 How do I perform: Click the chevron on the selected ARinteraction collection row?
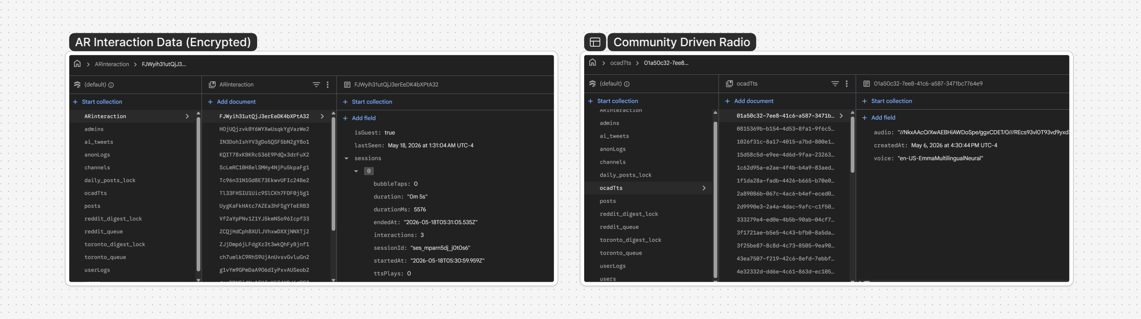(187, 117)
